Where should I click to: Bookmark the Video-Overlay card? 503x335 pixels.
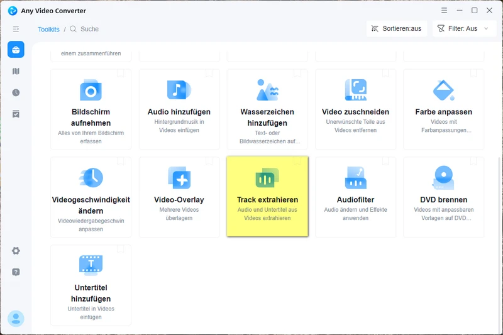point(209,162)
